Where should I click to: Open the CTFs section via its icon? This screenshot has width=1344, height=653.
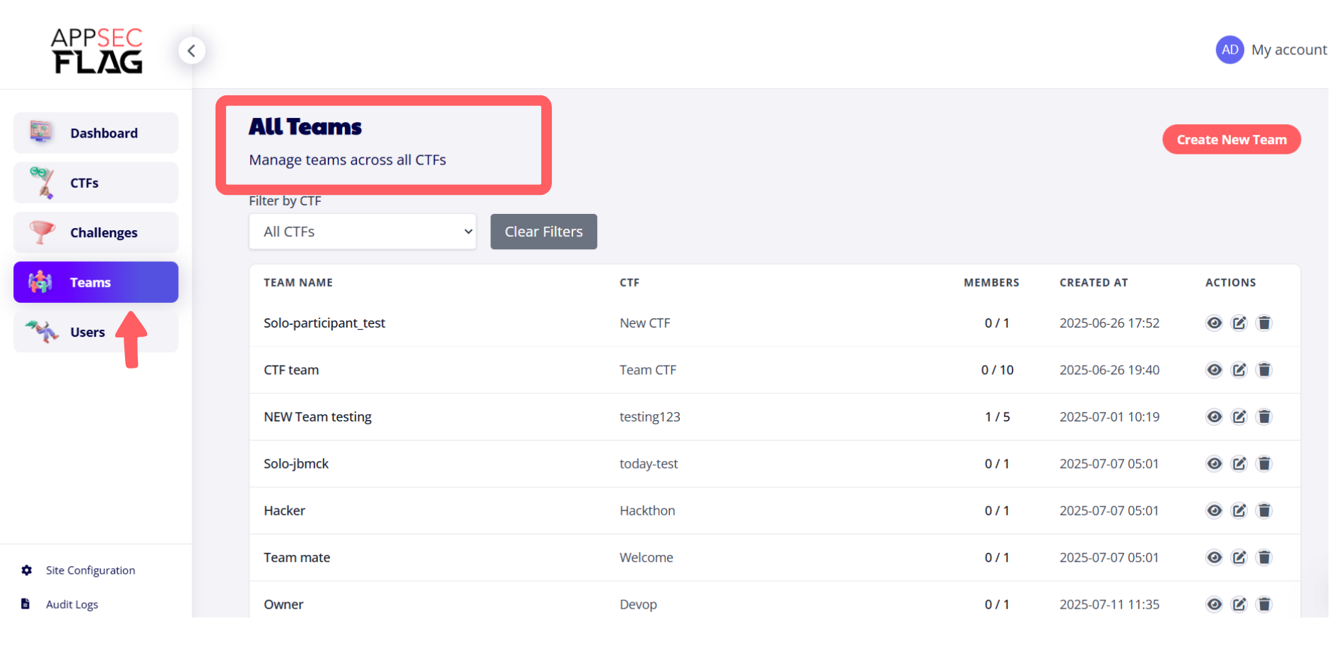tap(40, 182)
